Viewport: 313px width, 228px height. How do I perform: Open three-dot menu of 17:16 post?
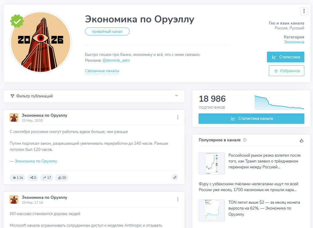coord(178,199)
